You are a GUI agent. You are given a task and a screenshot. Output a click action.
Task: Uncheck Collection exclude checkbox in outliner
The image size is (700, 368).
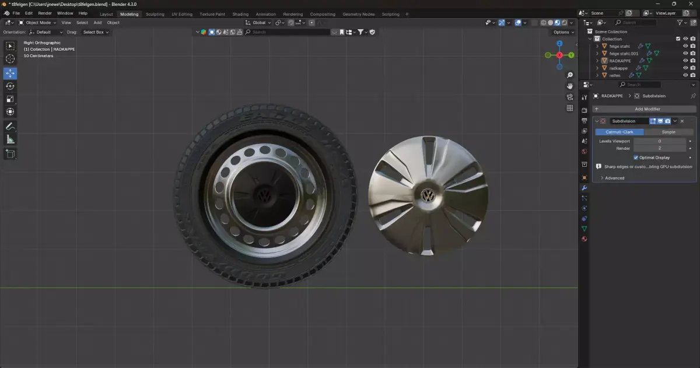point(678,38)
